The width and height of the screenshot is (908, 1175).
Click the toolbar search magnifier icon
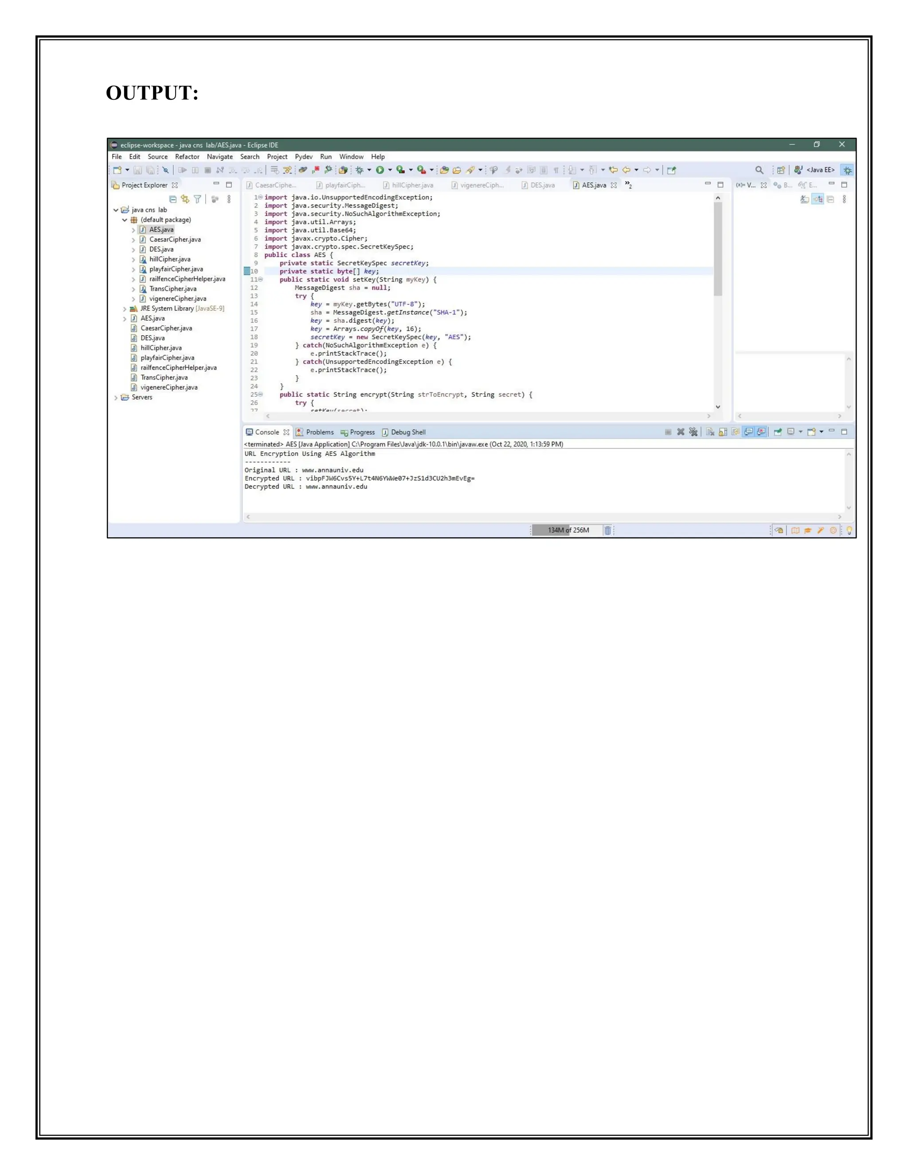[759, 170]
